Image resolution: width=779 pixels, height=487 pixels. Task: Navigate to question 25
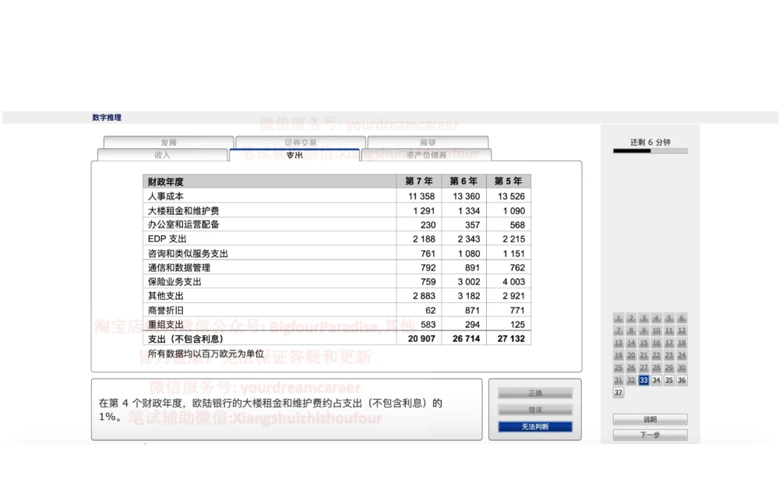click(618, 368)
